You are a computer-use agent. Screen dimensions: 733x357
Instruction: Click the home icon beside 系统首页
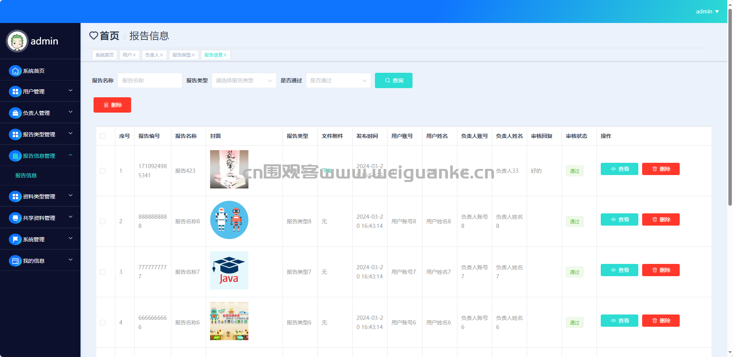click(15, 71)
